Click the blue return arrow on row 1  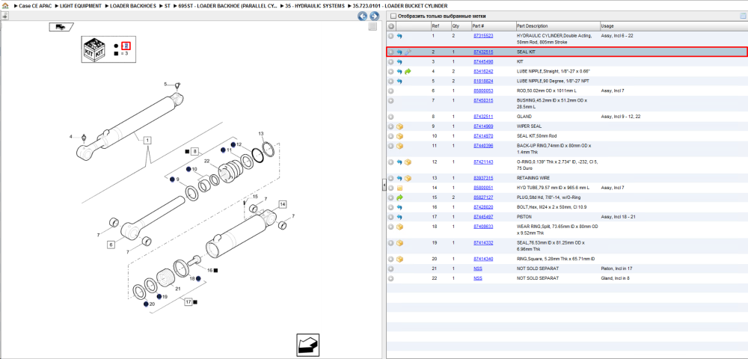tap(399, 36)
